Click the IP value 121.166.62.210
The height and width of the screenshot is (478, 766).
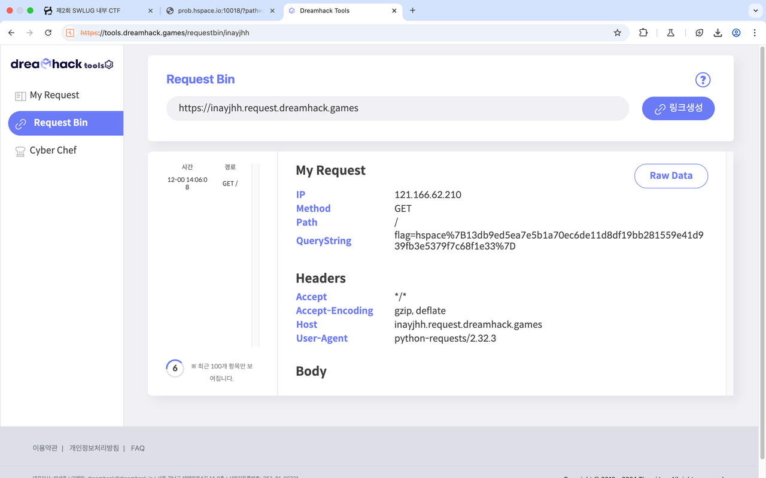tap(428, 195)
